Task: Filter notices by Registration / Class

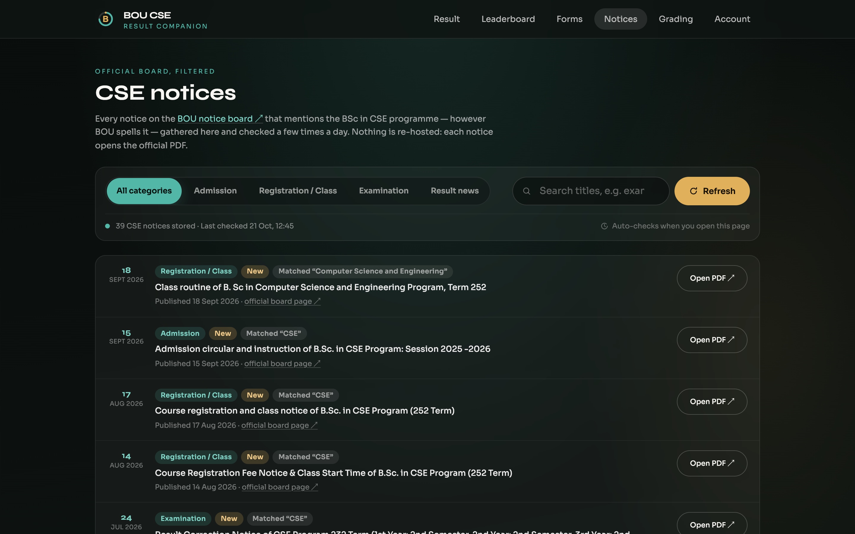Action: (x=298, y=191)
